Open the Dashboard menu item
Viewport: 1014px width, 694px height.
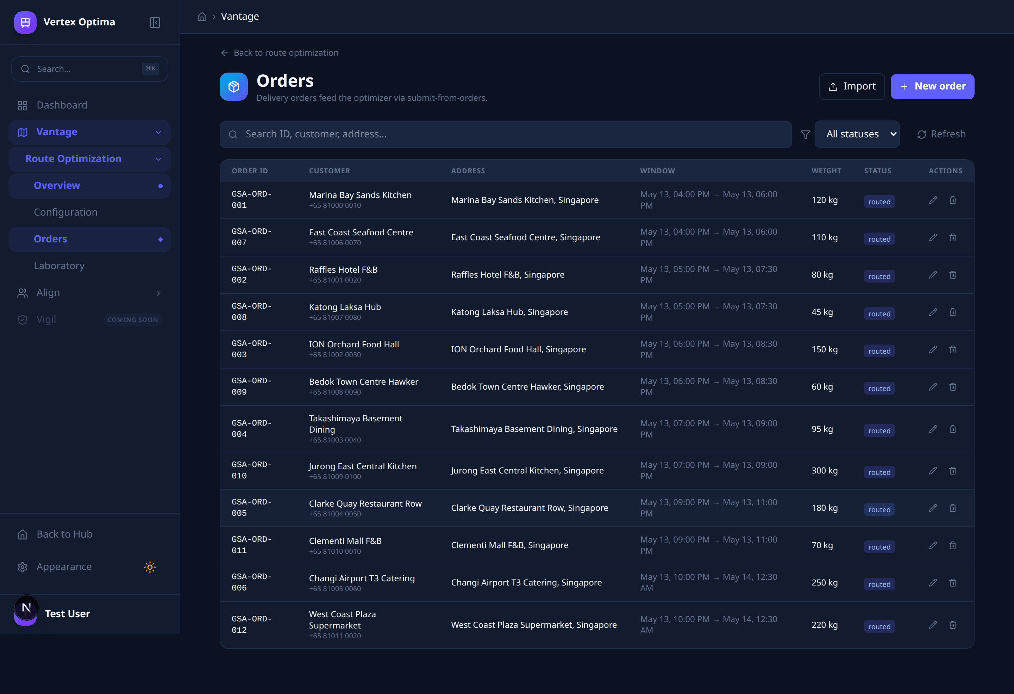pyautogui.click(x=89, y=105)
